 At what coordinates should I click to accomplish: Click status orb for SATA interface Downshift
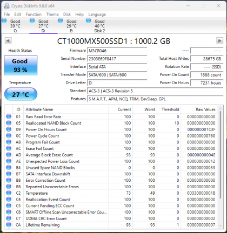click(x=9, y=174)
